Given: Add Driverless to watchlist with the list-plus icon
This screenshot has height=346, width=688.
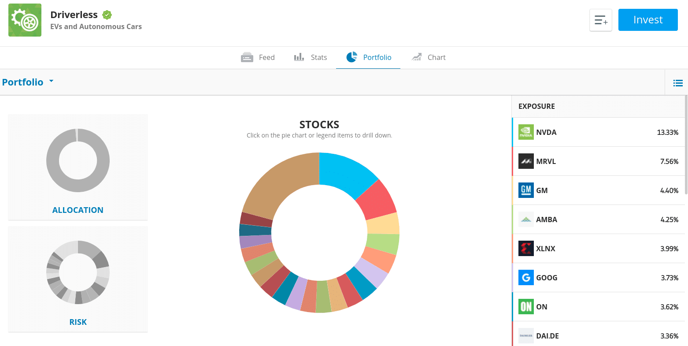Looking at the screenshot, I should tap(601, 20).
